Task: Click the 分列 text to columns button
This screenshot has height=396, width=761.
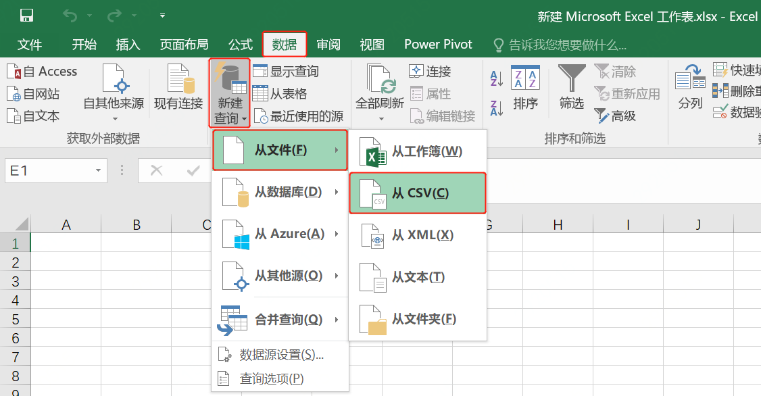Action: [690, 87]
